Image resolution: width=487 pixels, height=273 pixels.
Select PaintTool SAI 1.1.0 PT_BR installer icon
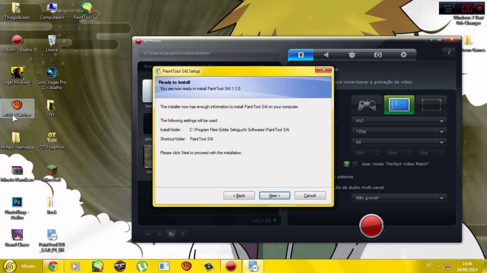52,241
